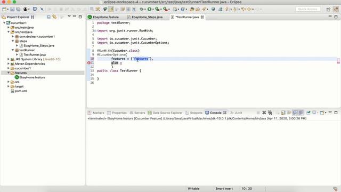Viewport: 341px width, 192px height.
Task: Click the Open Type icon in toolbar
Action: pyautogui.click(x=192, y=9)
